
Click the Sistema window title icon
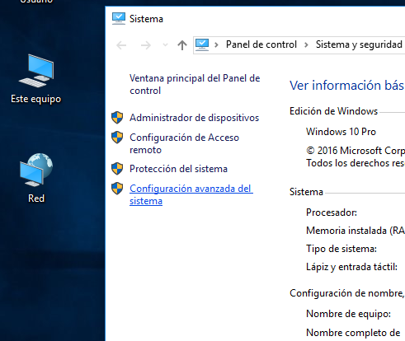pos(119,19)
